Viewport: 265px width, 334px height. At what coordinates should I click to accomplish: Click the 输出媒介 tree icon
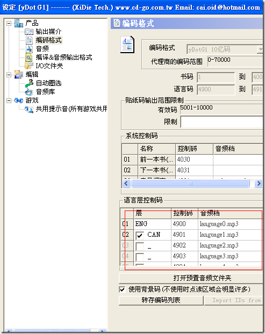click(29, 32)
